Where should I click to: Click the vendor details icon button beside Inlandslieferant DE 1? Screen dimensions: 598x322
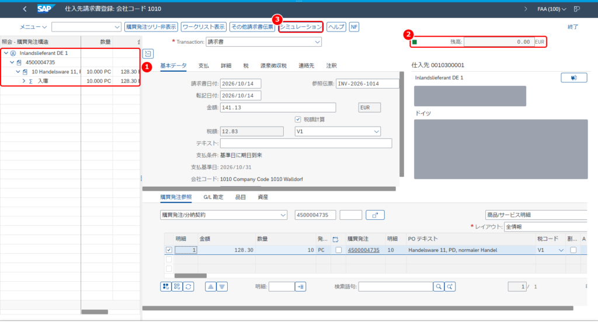point(573,78)
